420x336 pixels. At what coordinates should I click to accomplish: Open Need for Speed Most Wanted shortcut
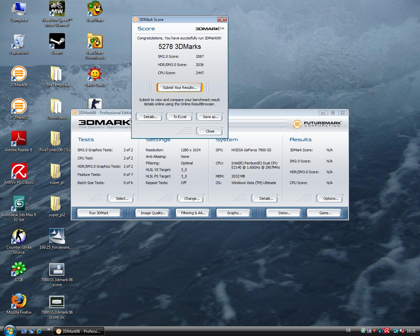[x=57, y=14]
